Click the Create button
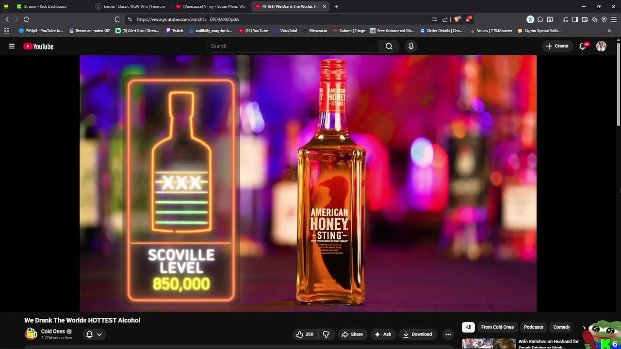The height and width of the screenshot is (349, 621). tap(557, 46)
